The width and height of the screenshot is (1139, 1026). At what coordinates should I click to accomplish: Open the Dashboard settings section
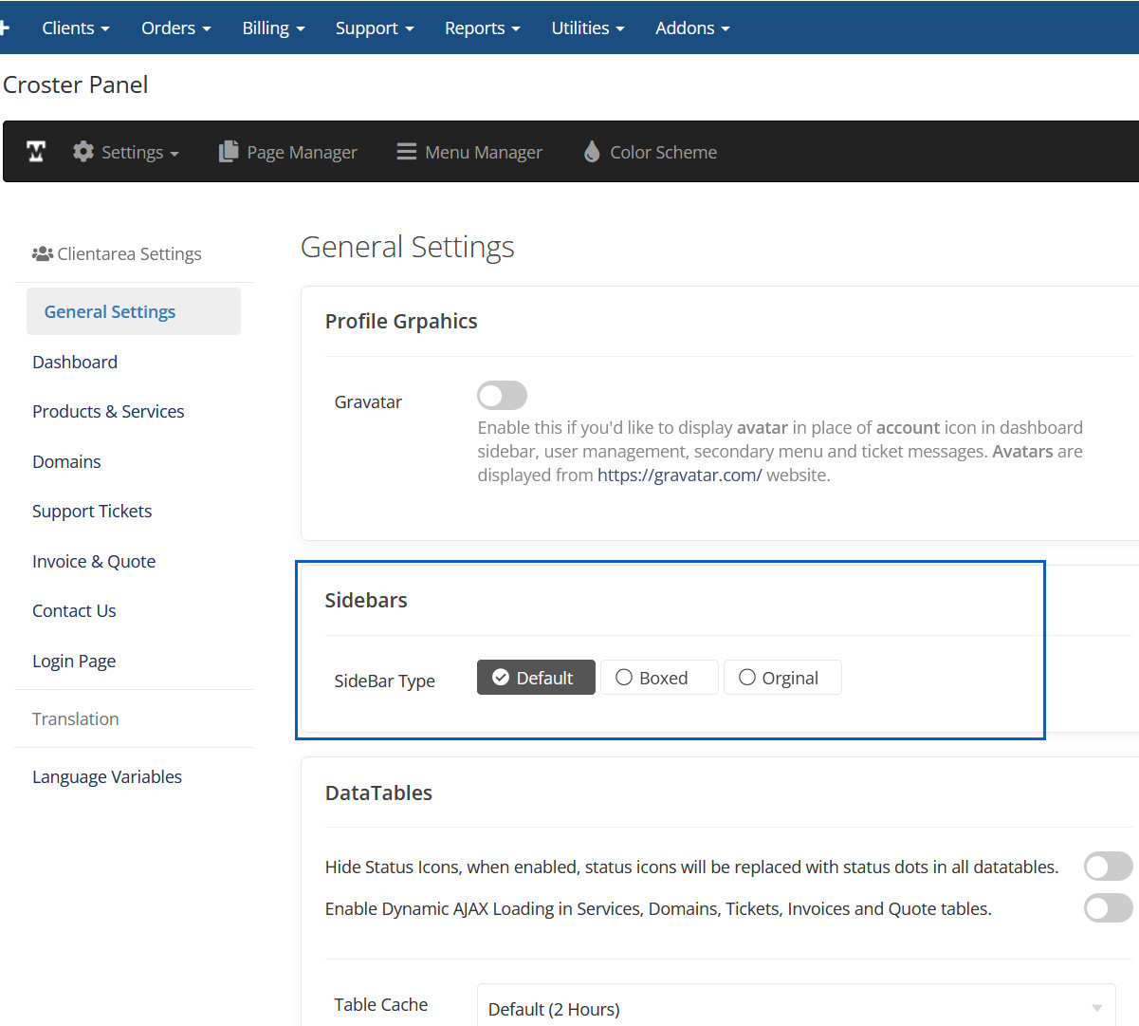click(75, 363)
